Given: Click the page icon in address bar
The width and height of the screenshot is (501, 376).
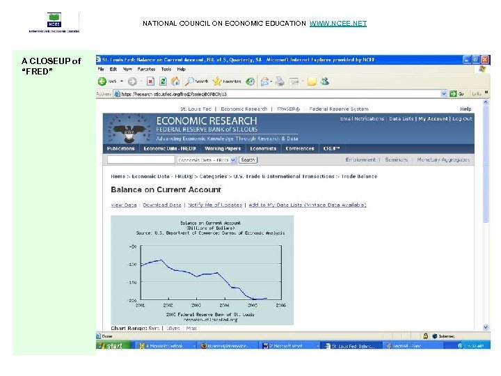Looking at the screenshot, I should (x=117, y=94).
